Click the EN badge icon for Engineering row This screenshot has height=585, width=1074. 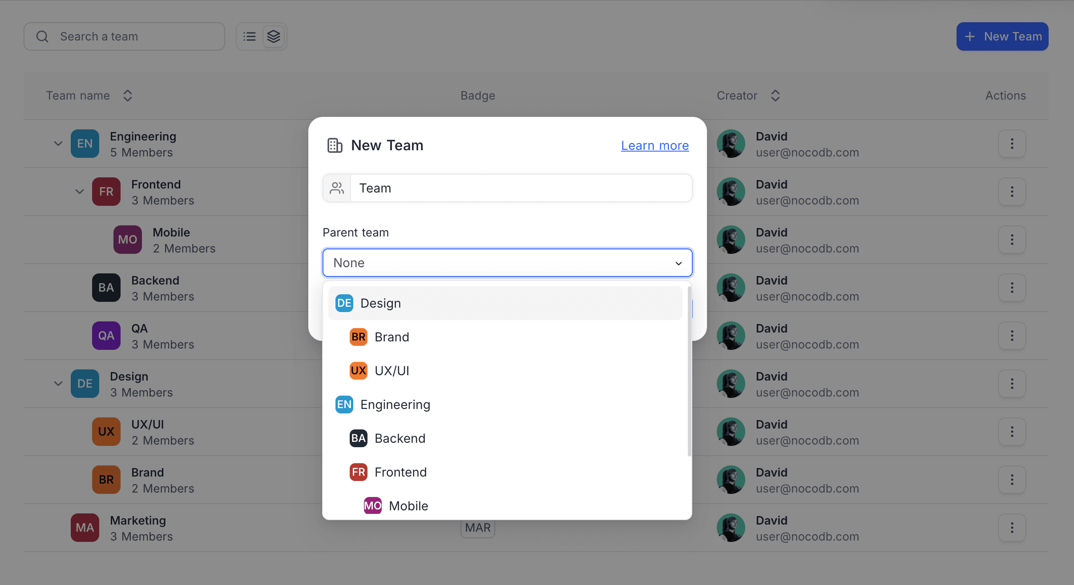tap(85, 144)
